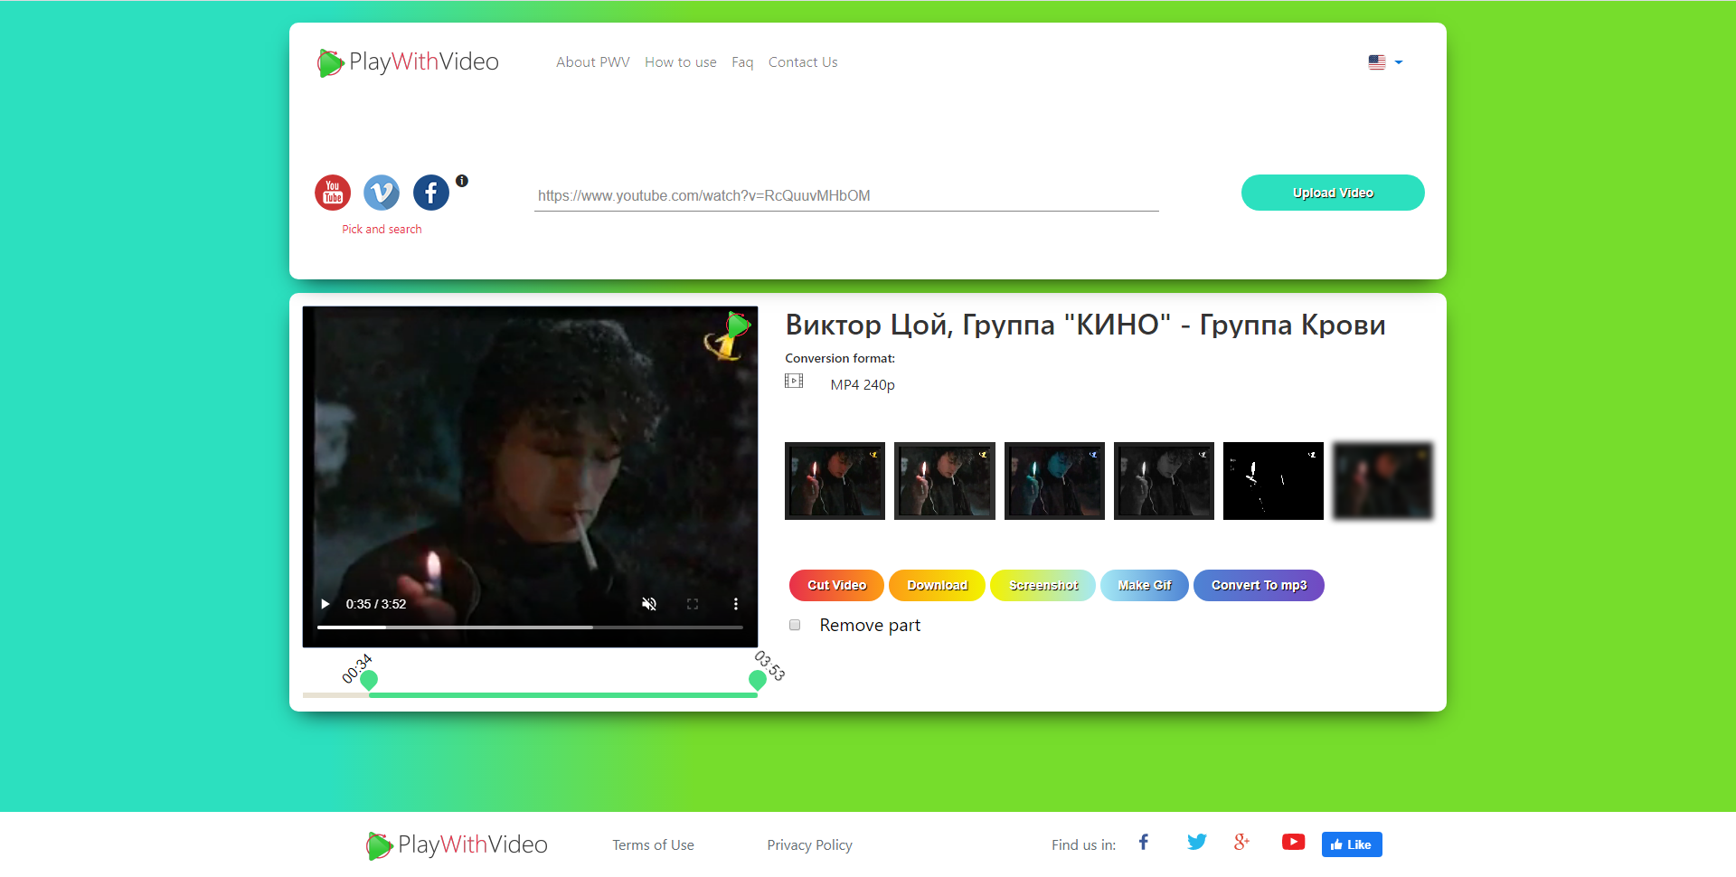The image size is (1736, 877).
Task: Click the Facebook Like button
Action: click(1352, 844)
